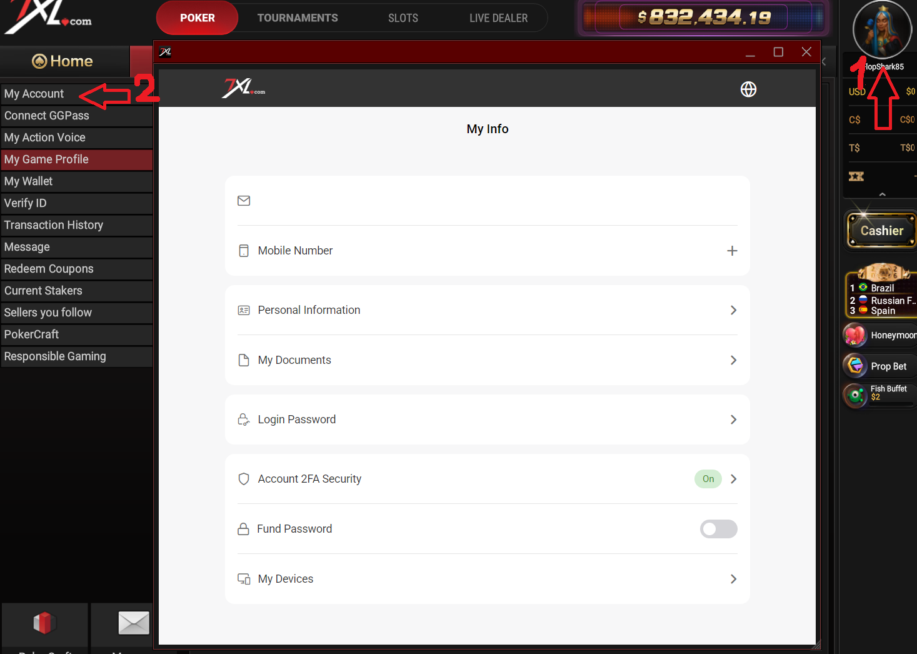Screen dimensions: 917x654
Task: Click the My Documents file icon
Action: pos(244,360)
